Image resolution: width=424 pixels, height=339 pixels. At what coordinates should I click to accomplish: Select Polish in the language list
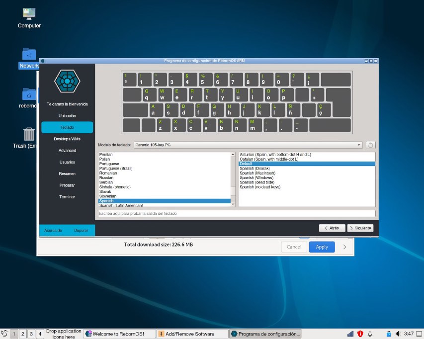[165, 159]
